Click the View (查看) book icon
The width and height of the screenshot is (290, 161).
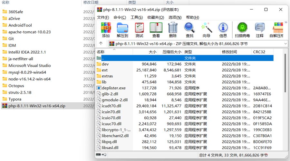coord(156,30)
